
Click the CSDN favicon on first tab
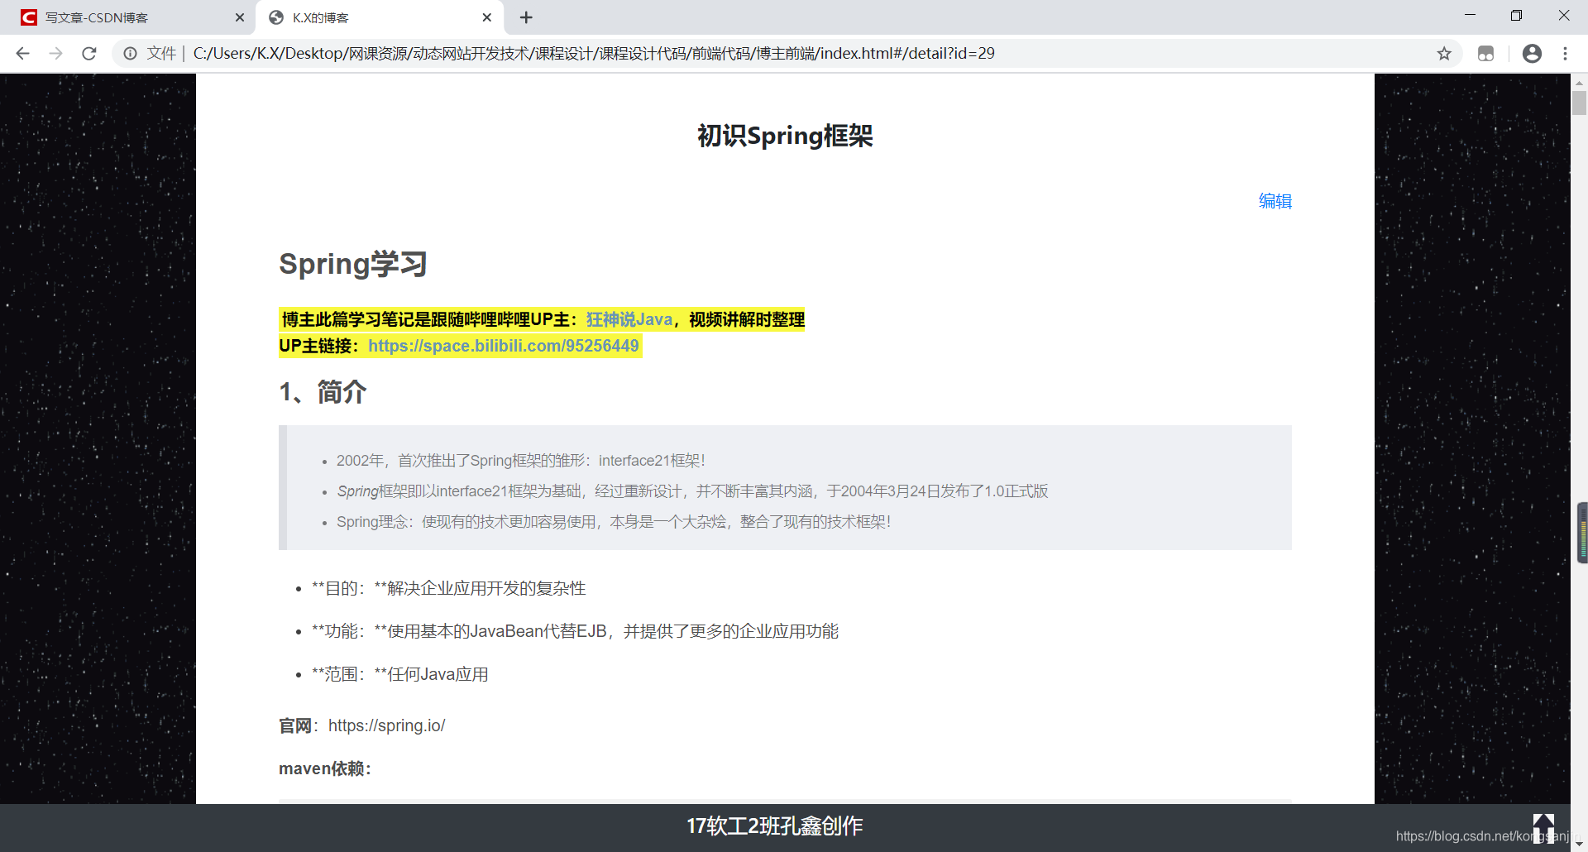29,17
